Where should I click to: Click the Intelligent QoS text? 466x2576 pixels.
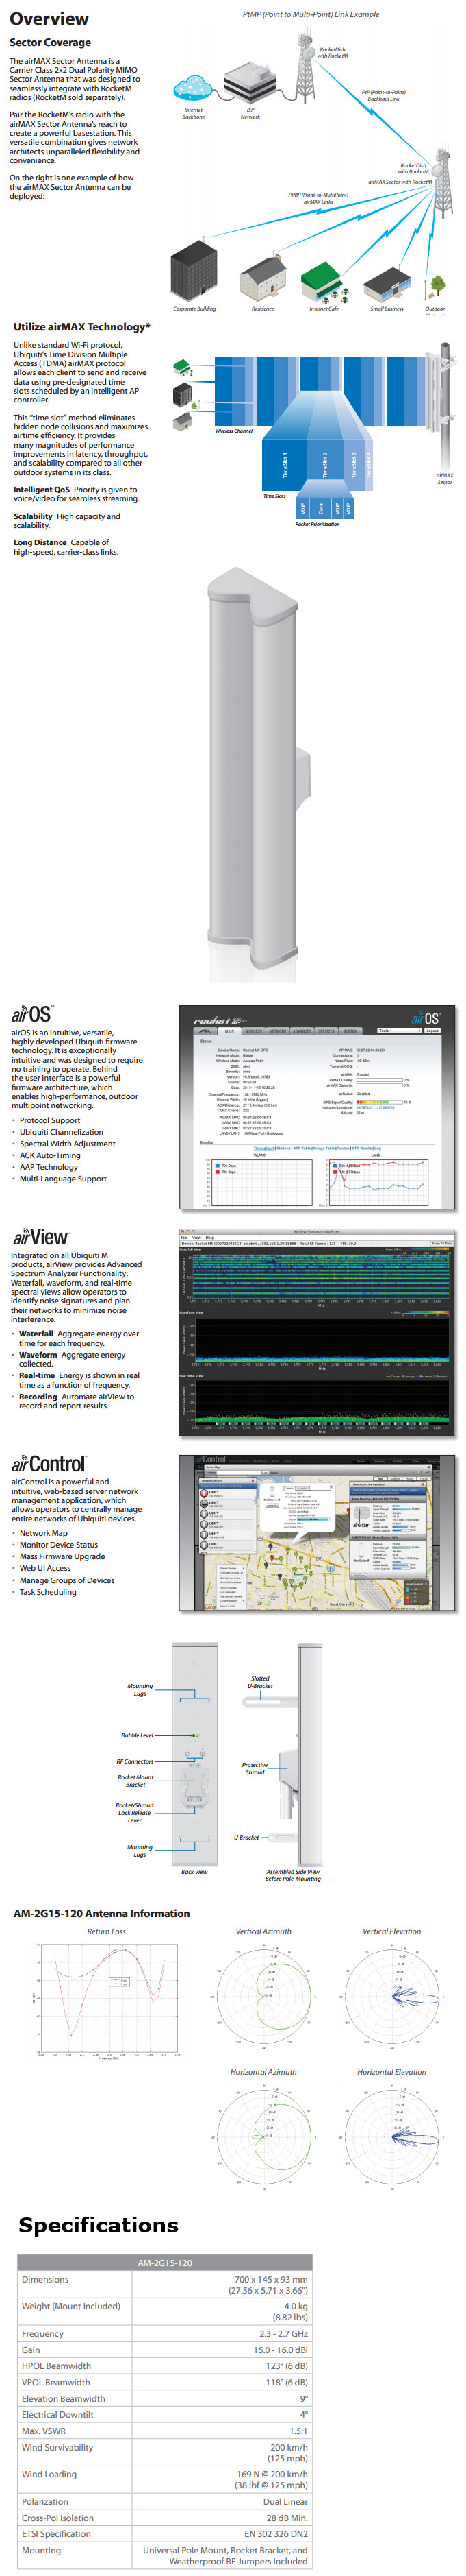[x=41, y=490]
